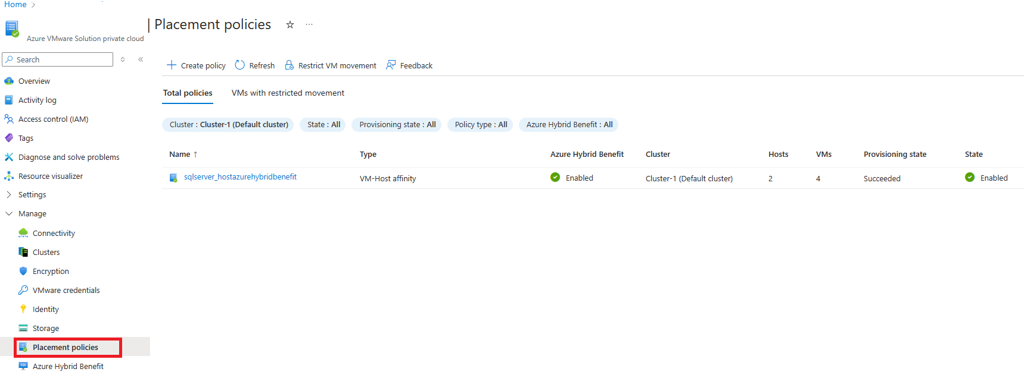The image size is (1024, 375).
Task: Click the Diagnose and solve problems wrench icon
Action: pyautogui.click(x=9, y=157)
